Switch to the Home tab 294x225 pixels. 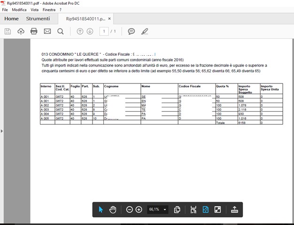[x=11, y=19]
